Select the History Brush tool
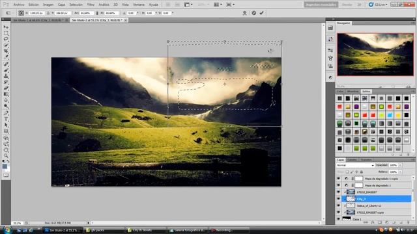The width and height of the screenshot is (417, 234). (6, 82)
